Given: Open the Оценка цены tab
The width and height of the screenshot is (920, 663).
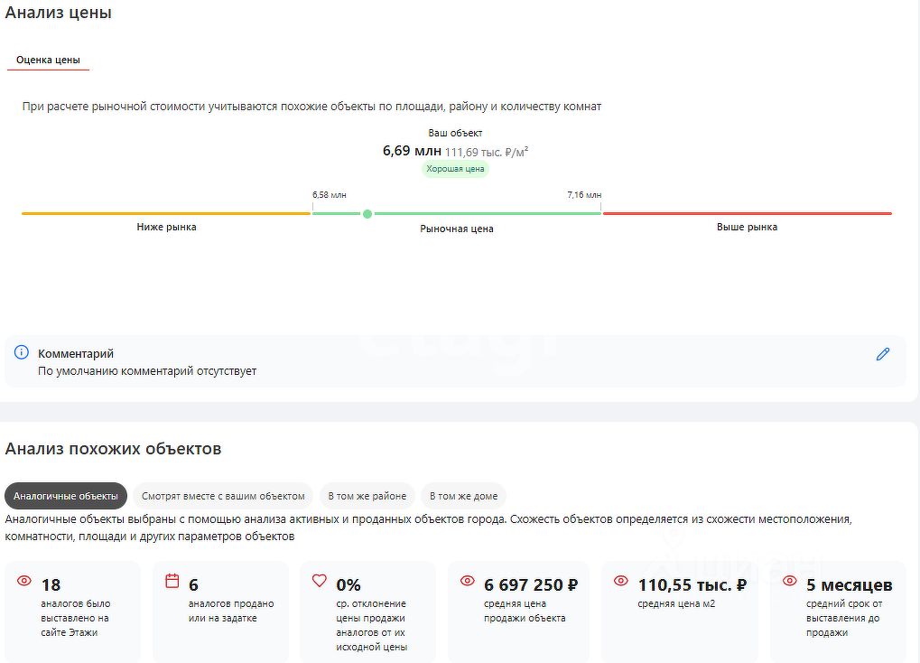Looking at the screenshot, I should (x=48, y=60).
